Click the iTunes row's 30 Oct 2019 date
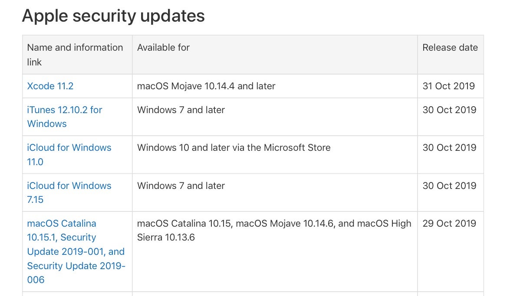 pos(449,110)
